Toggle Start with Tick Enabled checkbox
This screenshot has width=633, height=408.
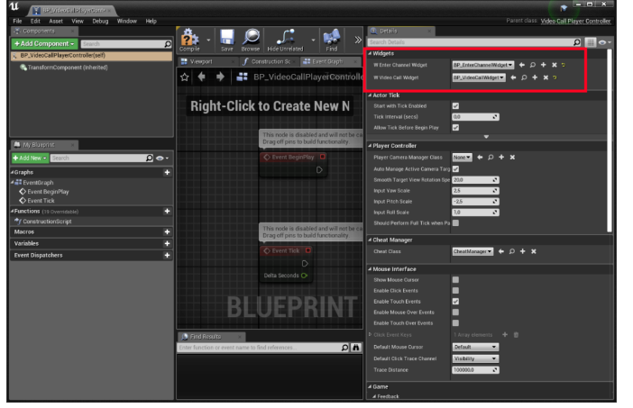pyautogui.click(x=455, y=106)
